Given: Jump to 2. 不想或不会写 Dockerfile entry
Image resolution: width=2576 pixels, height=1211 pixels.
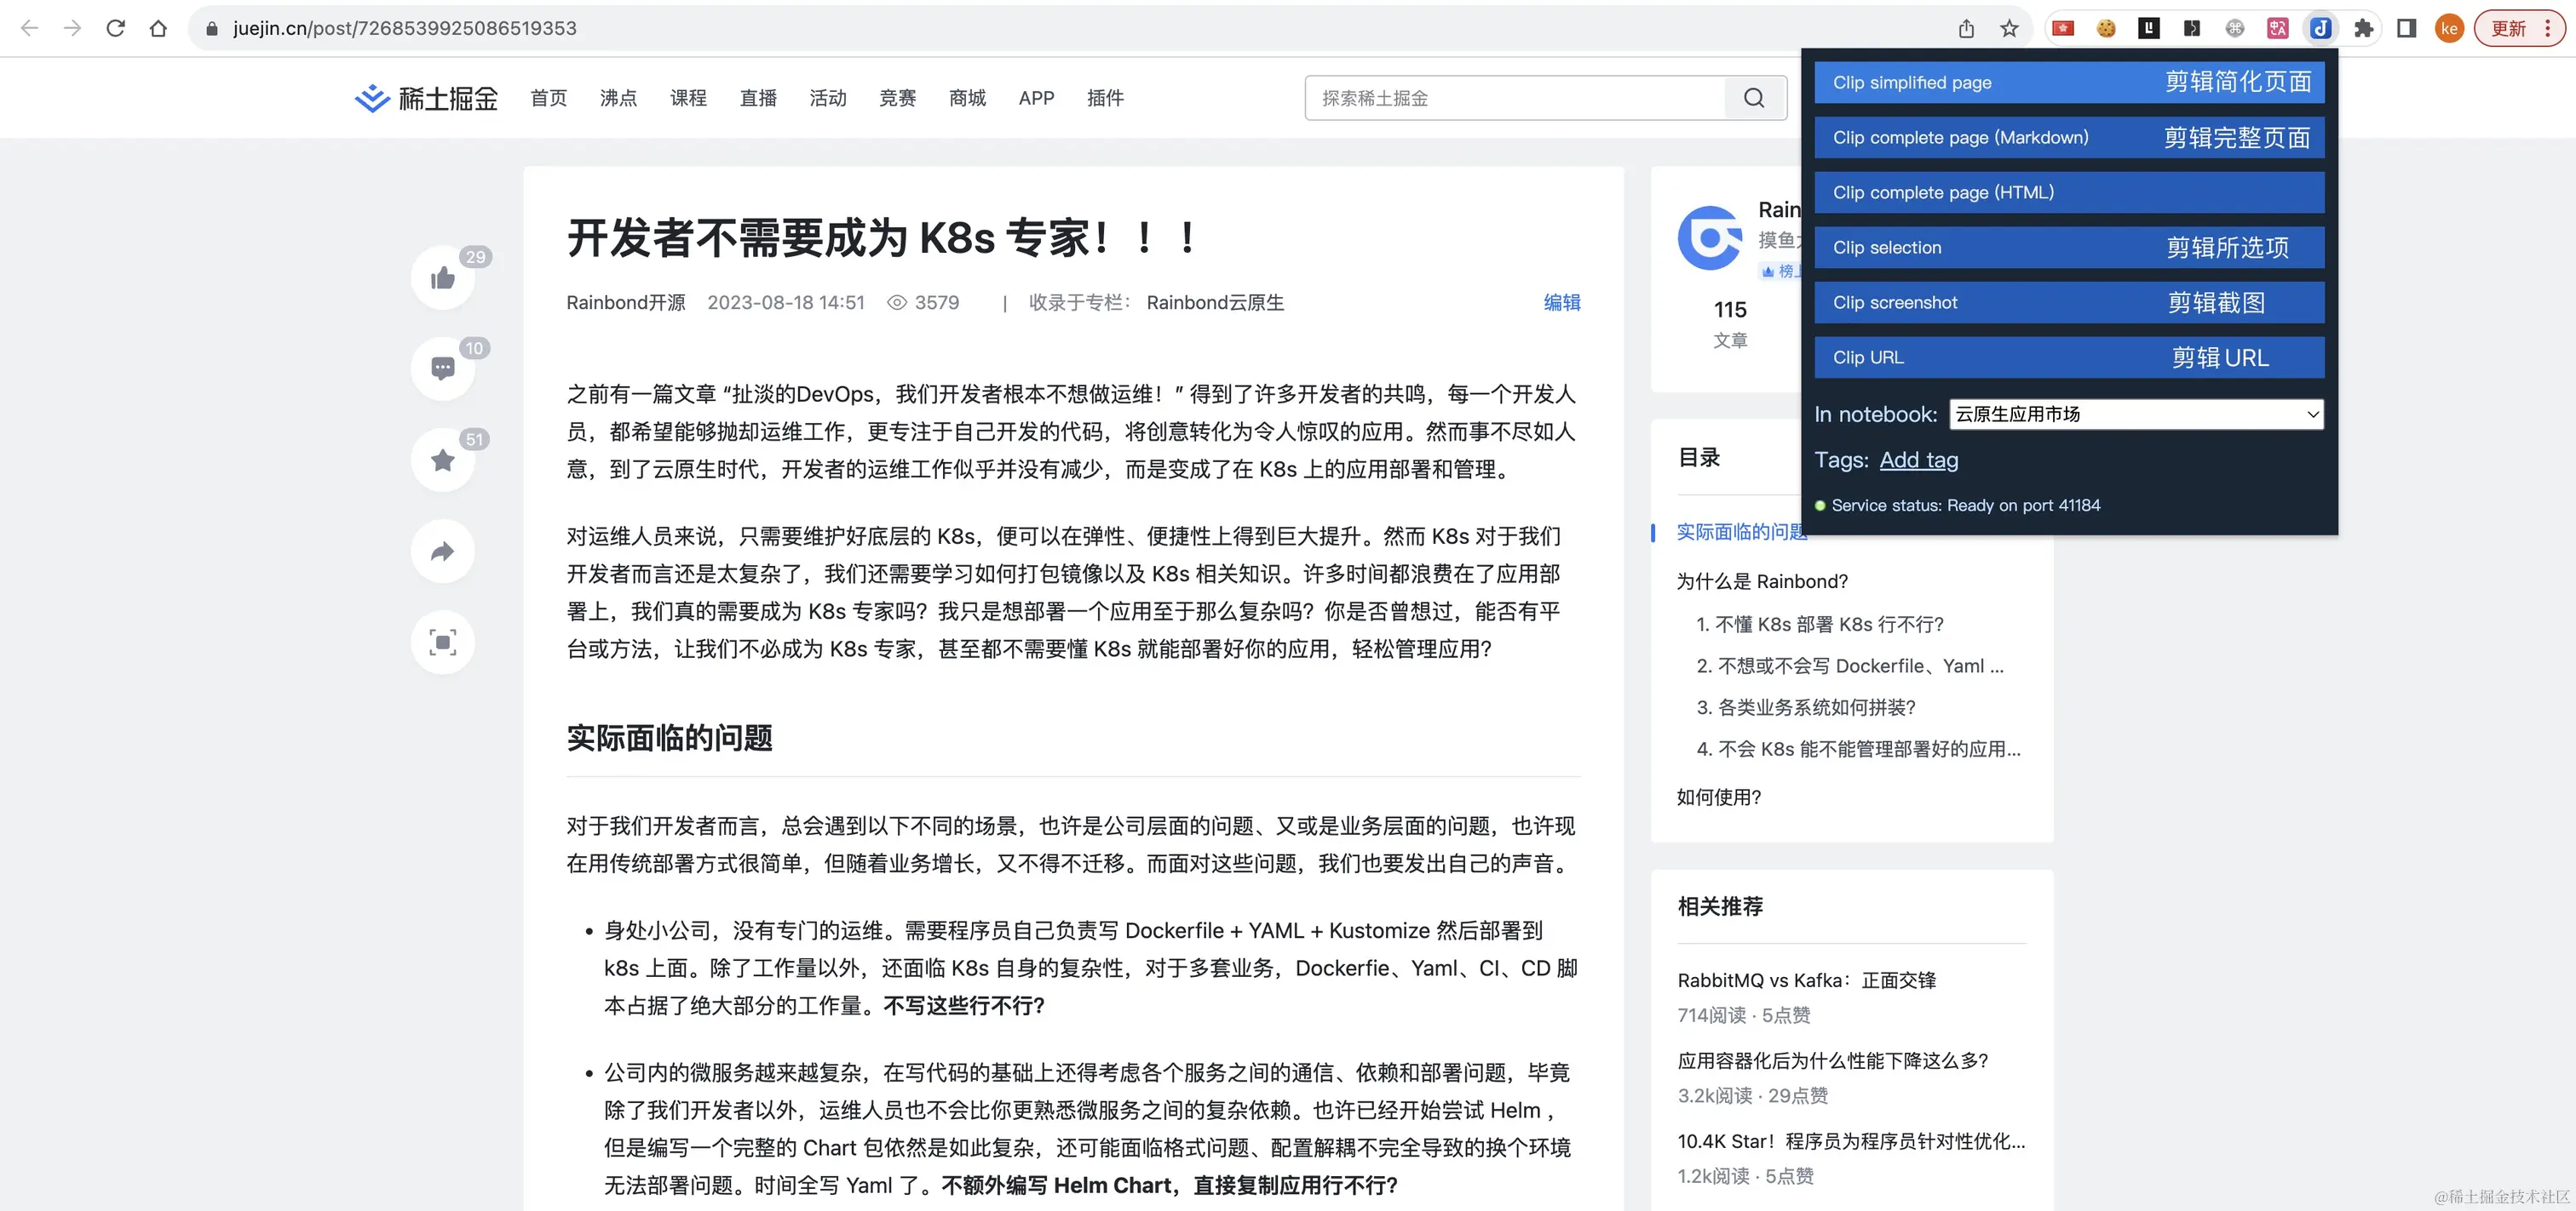Looking at the screenshot, I should 1850,666.
